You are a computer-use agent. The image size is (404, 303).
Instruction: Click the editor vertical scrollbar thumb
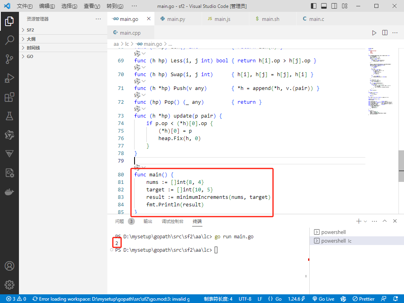(x=401, y=166)
